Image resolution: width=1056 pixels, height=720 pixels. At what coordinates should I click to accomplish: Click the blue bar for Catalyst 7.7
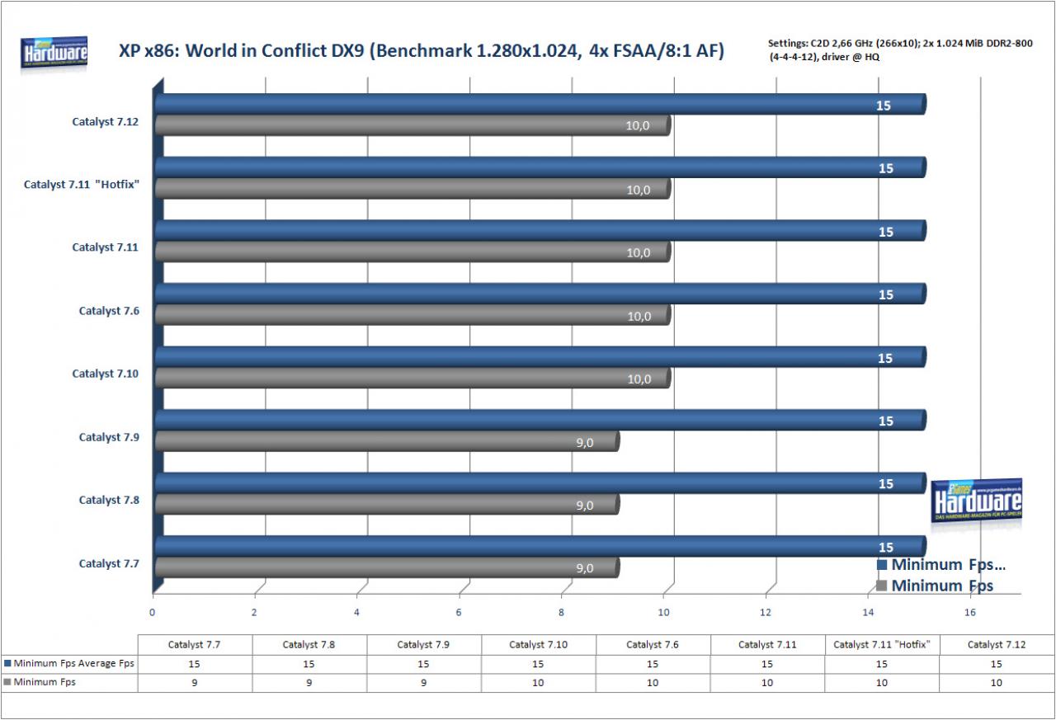[540, 546]
